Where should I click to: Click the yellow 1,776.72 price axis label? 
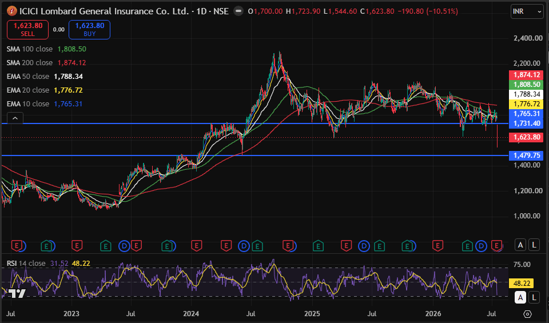tap(526, 104)
